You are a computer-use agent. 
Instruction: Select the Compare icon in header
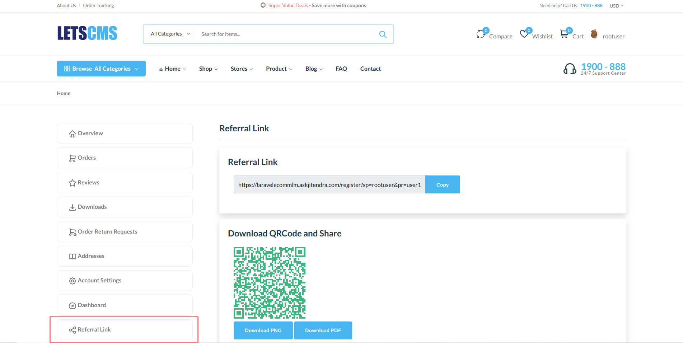[481, 34]
